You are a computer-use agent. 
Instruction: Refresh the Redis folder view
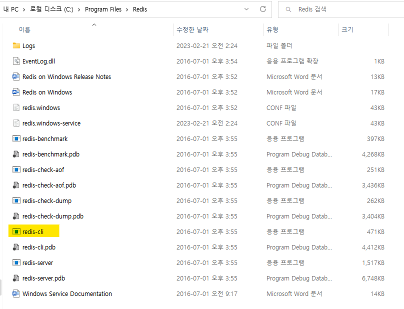263,9
